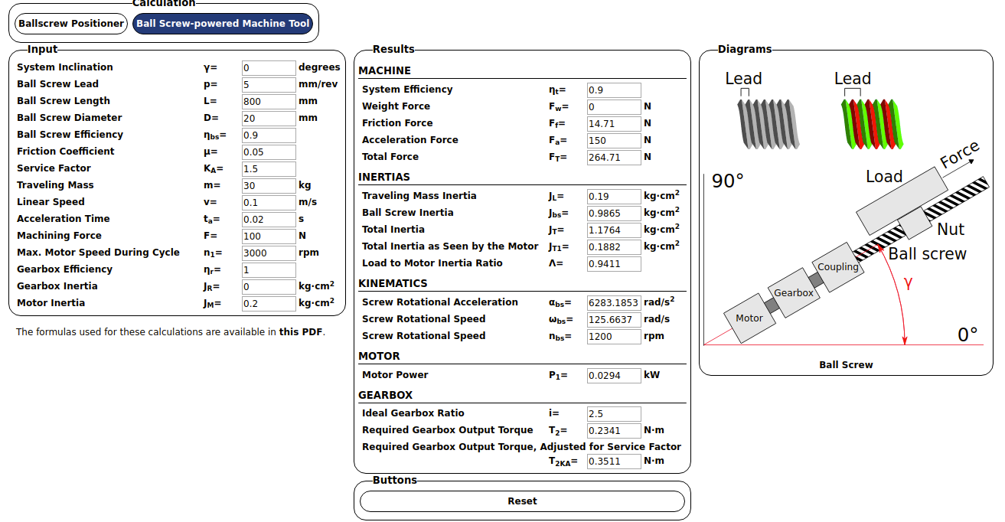The width and height of the screenshot is (1005, 522).
Task: Change the Acceleration Time value
Action: (269, 220)
